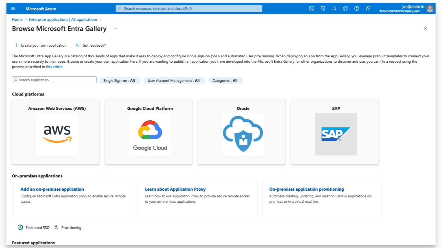Viewport: 442px width, 248px height.
Task: Click the Browse Microsoft Entra Gallery title
Action: coord(59,29)
